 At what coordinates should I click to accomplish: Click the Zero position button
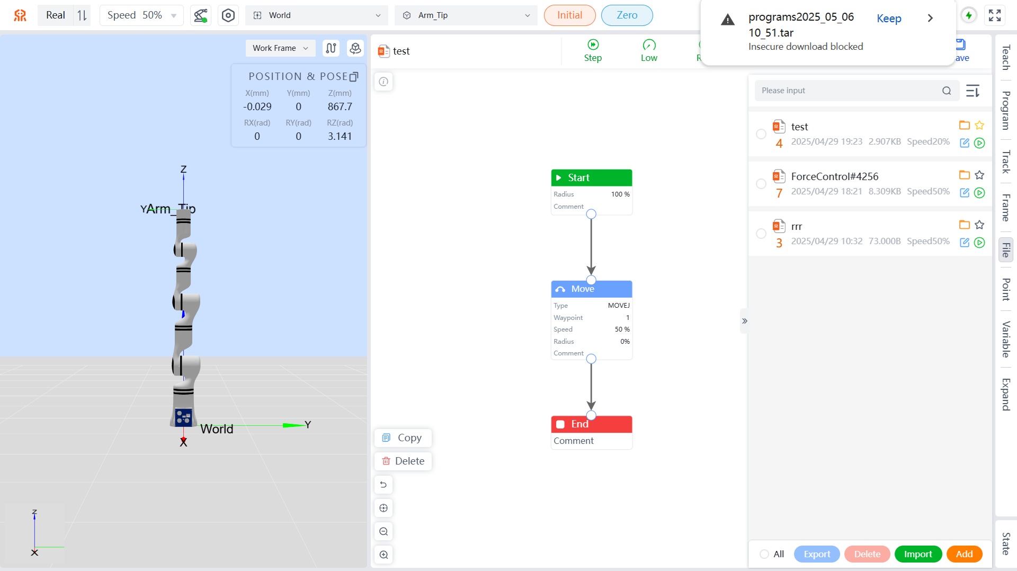(x=627, y=15)
